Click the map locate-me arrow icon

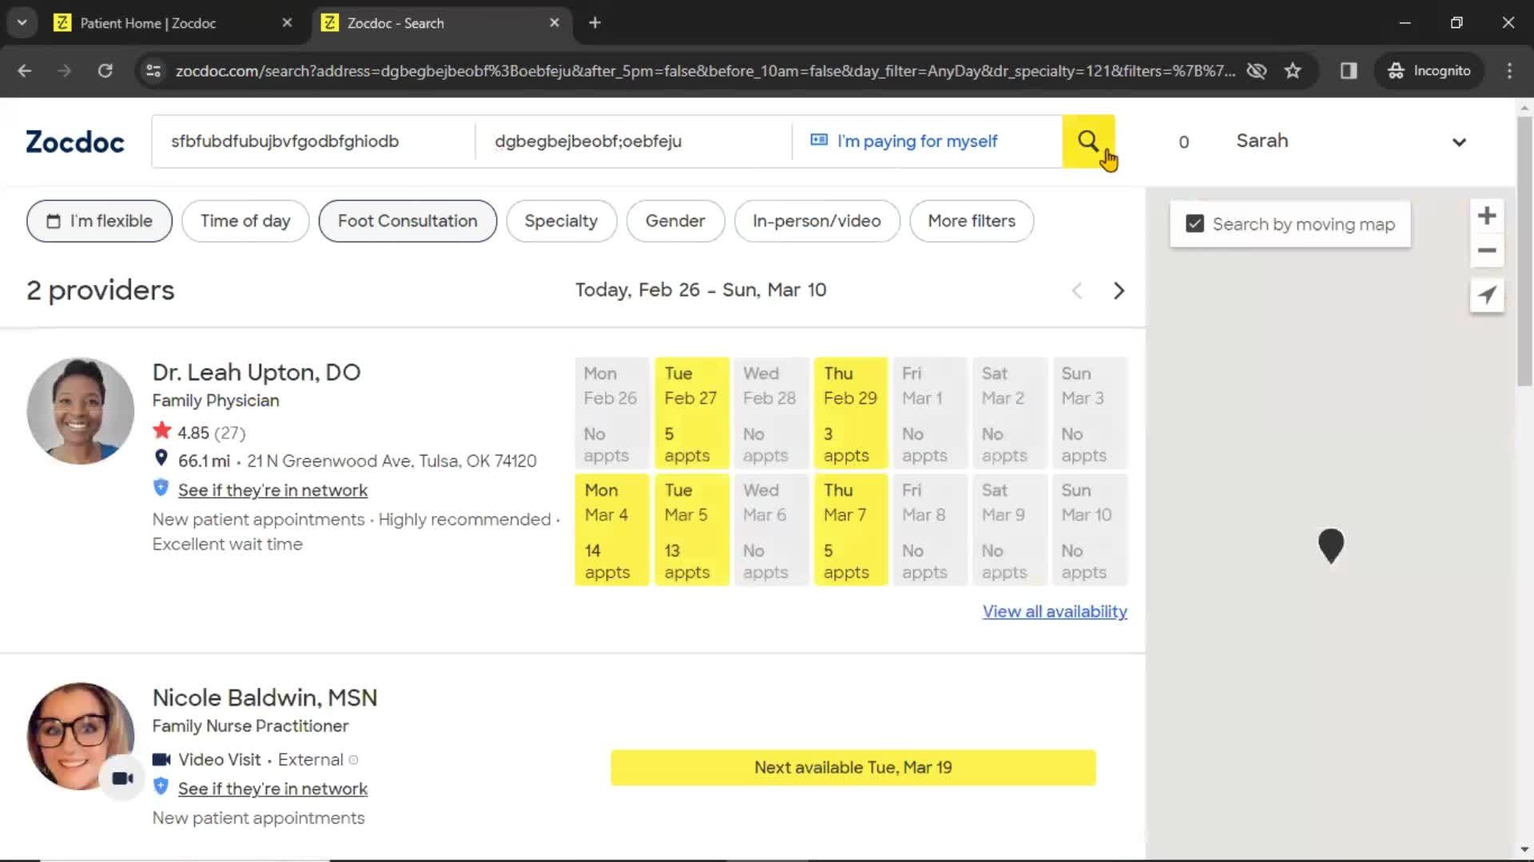tap(1487, 295)
